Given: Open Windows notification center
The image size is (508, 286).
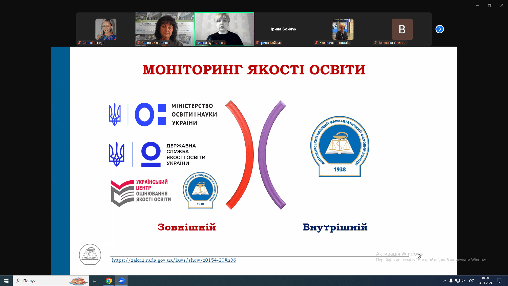Looking at the screenshot, I should (x=499, y=281).
